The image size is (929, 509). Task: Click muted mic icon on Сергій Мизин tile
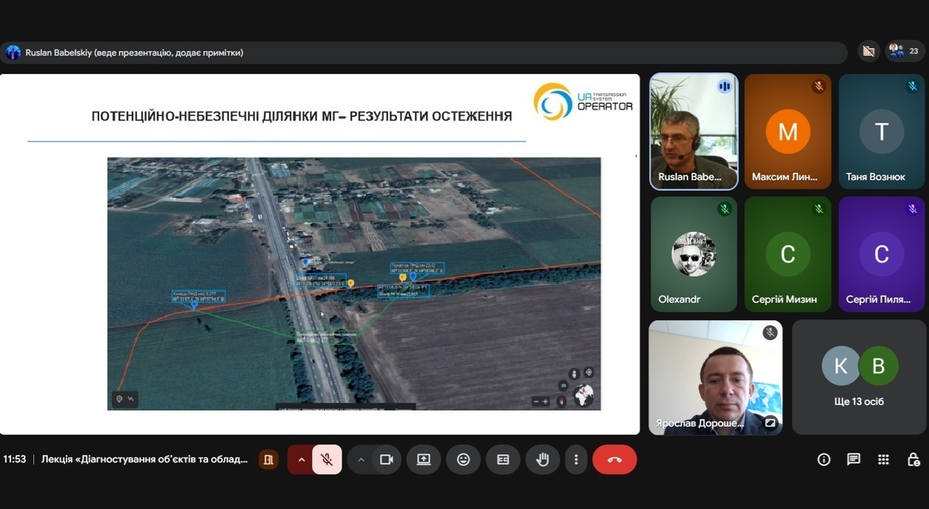pyautogui.click(x=819, y=209)
